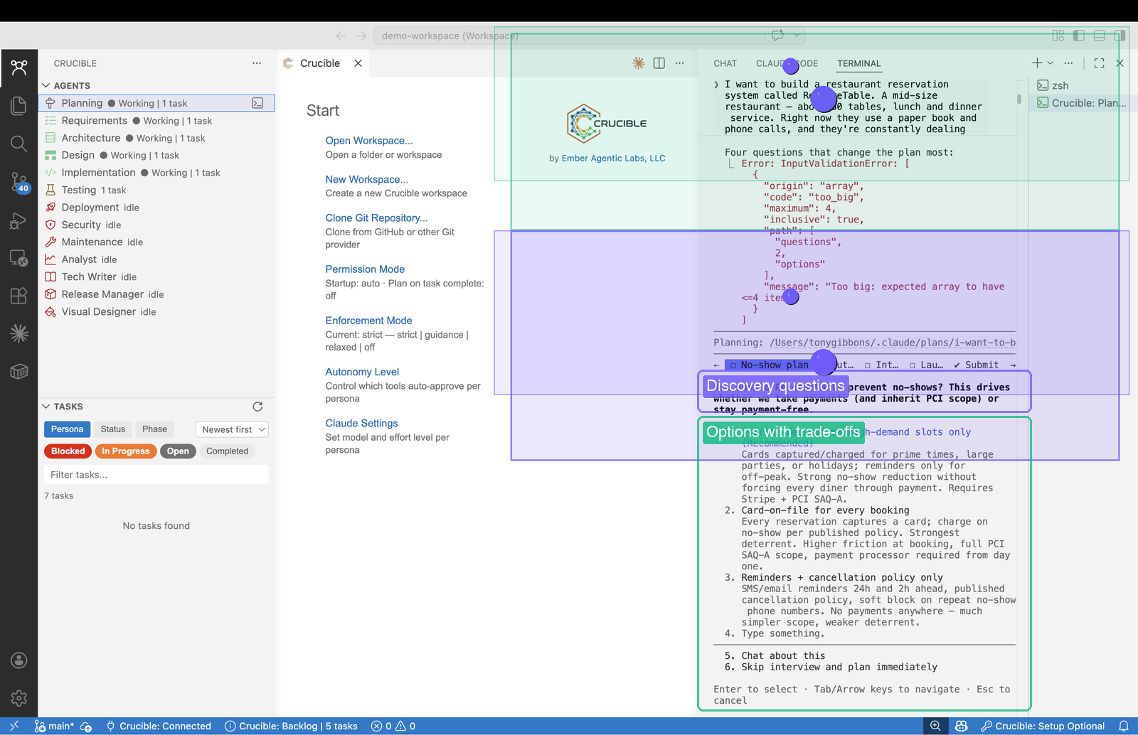Select the TERMINAL tab
The image size is (1138, 735).
(858, 63)
